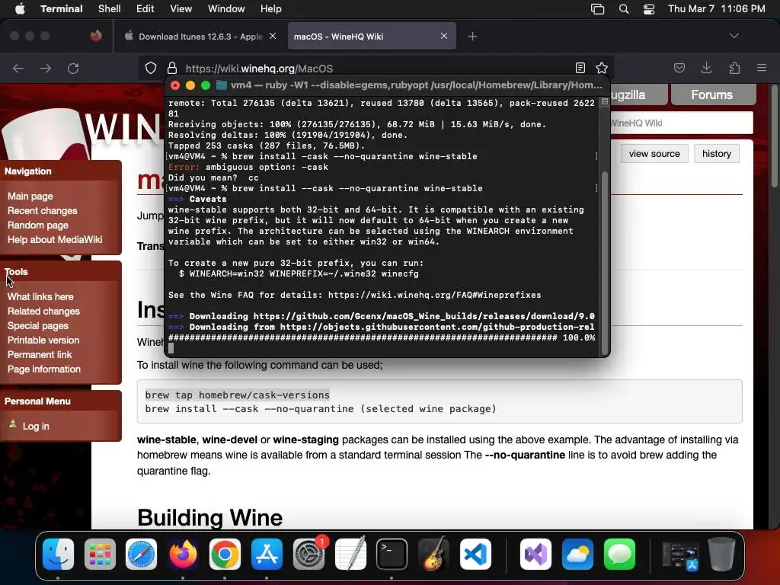Open a new Firefox tab
This screenshot has height=585, width=780.
click(472, 37)
